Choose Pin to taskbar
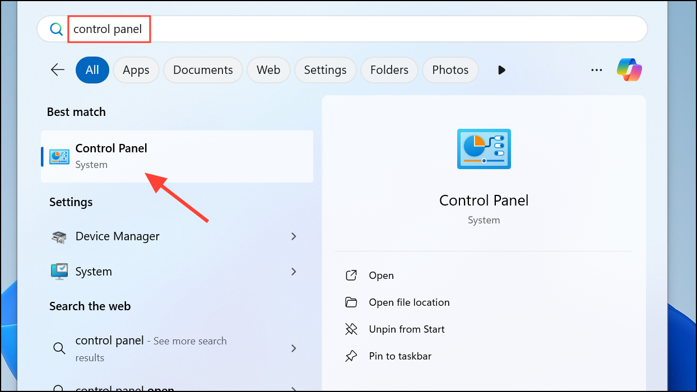Screen dimensions: 697x392 [x=400, y=356]
